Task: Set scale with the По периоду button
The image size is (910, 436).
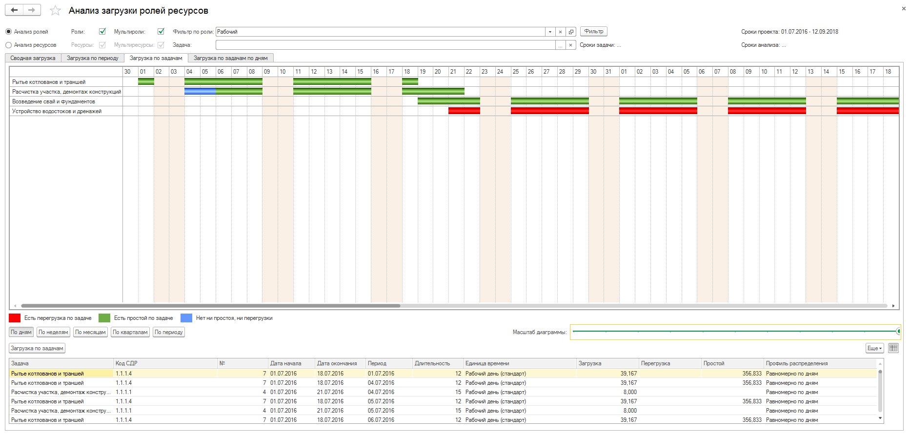Action: click(x=169, y=332)
